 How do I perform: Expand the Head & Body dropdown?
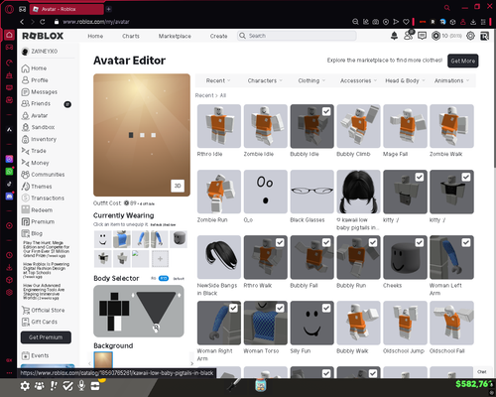405,80
